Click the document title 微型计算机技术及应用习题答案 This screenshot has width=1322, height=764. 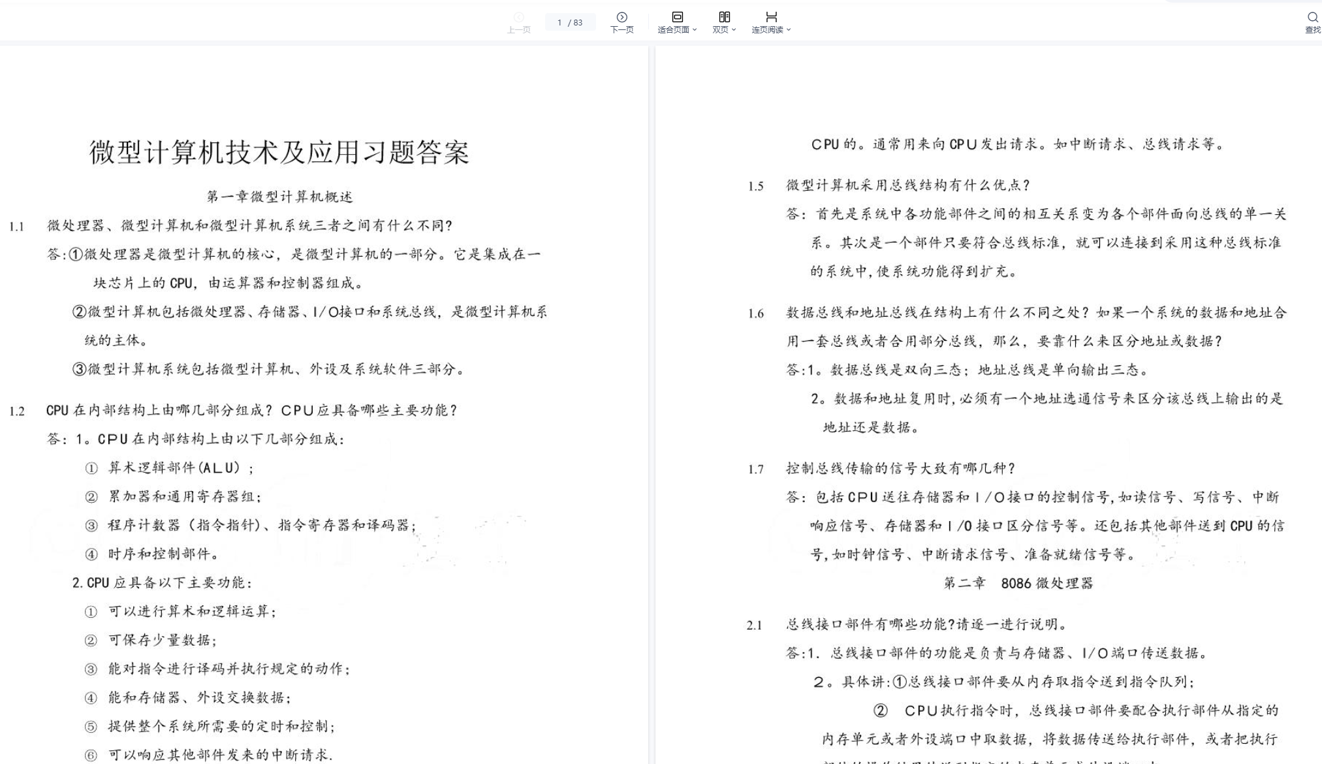tap(279, 152)
